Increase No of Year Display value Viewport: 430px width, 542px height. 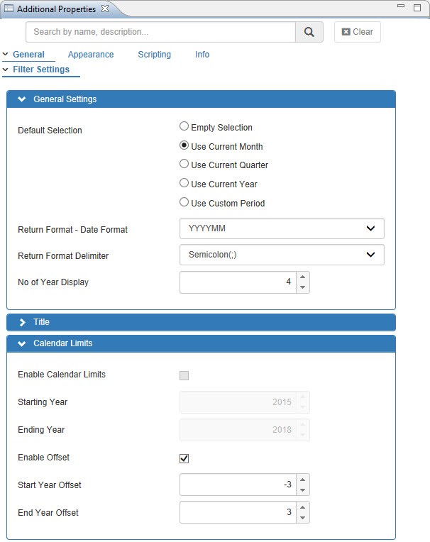coord(303,277)
